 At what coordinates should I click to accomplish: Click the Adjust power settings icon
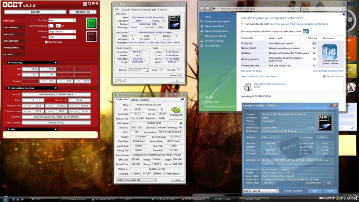(201, 36)
